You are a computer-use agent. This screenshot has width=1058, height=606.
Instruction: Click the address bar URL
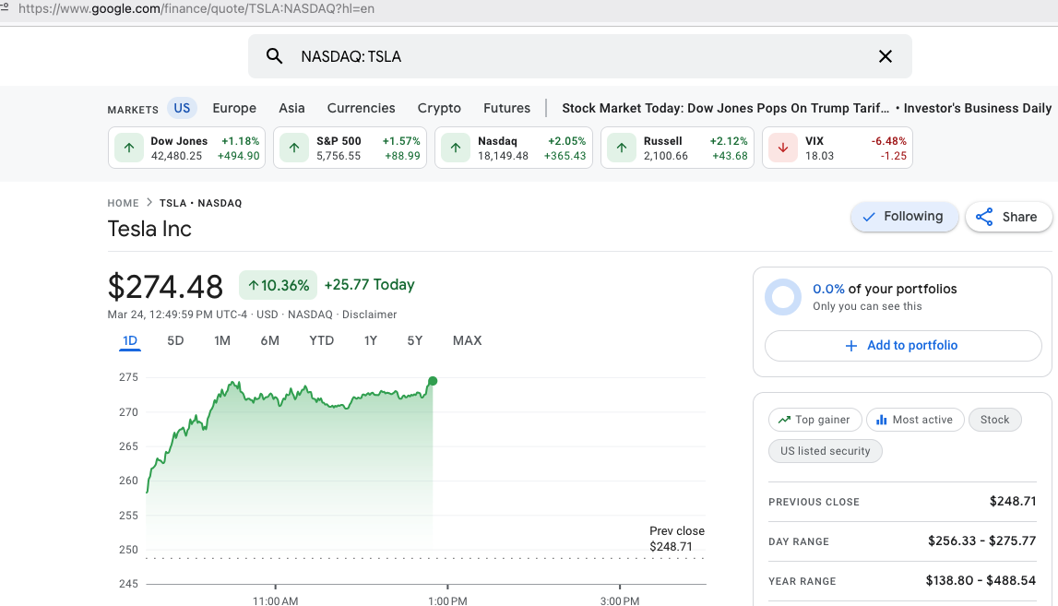pyautogui.click(x=196, y=9)
